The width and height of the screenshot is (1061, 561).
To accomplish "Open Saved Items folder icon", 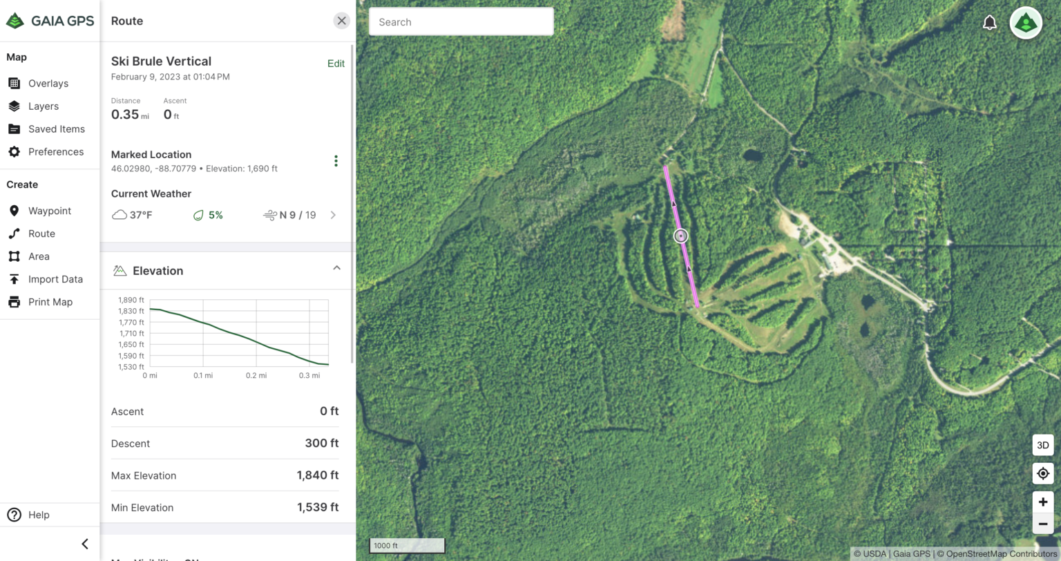I will pos(14,129).
